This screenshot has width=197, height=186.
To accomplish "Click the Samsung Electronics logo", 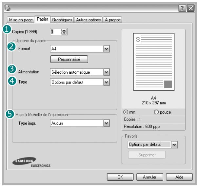I will click(x=31, y=162).
